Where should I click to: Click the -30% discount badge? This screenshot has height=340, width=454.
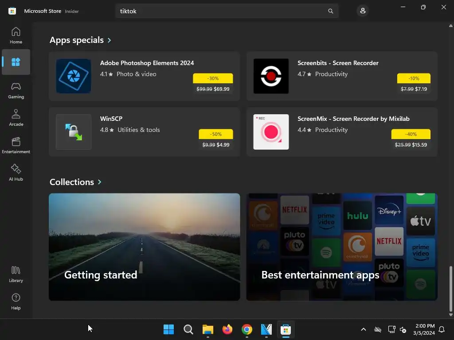coord(213,78)
